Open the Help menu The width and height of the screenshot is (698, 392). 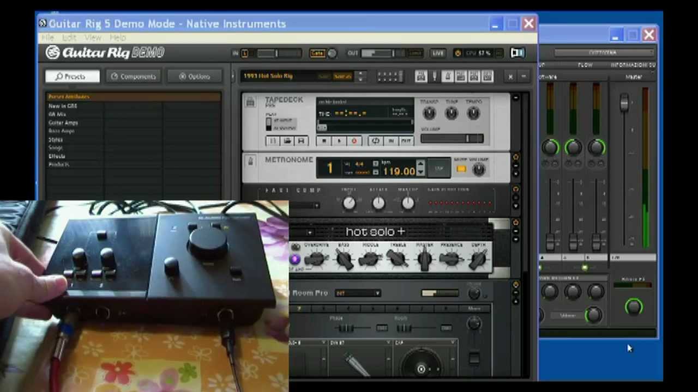pos(118,38)
